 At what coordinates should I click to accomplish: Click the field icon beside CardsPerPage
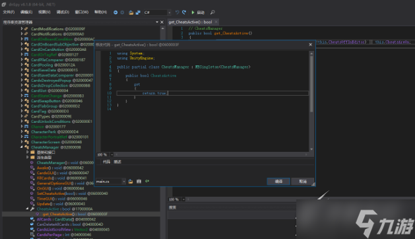pos(32,234)
